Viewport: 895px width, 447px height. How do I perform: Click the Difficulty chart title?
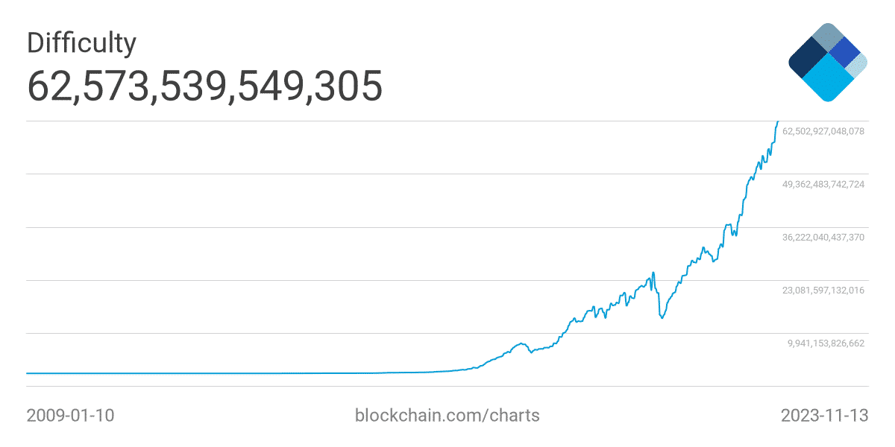81,43
